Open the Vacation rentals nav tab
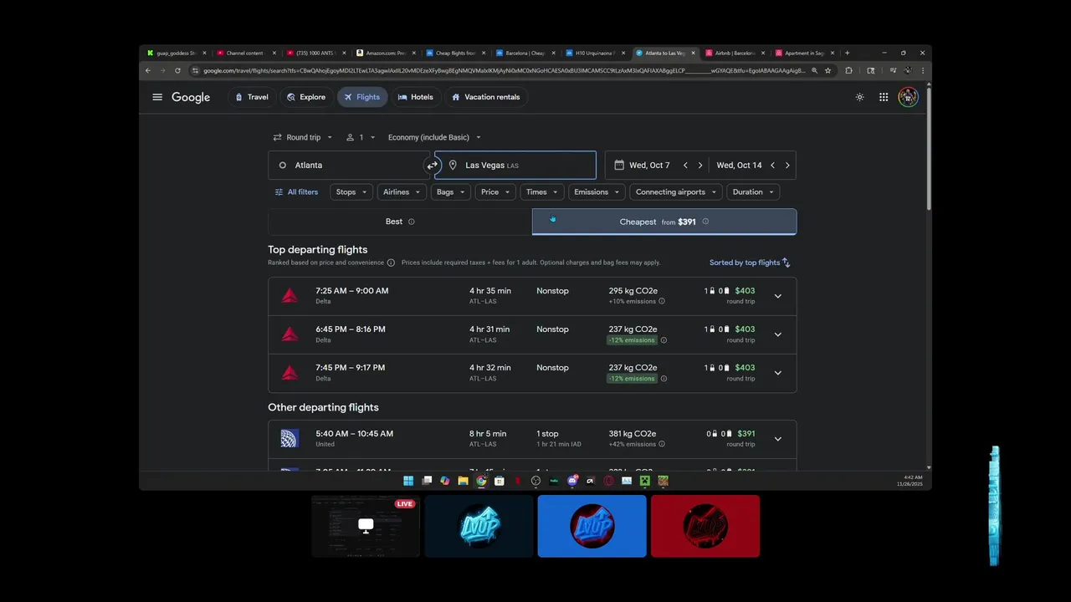The height and width of the screenshot is (602, 1071). [x=485, y=97]
